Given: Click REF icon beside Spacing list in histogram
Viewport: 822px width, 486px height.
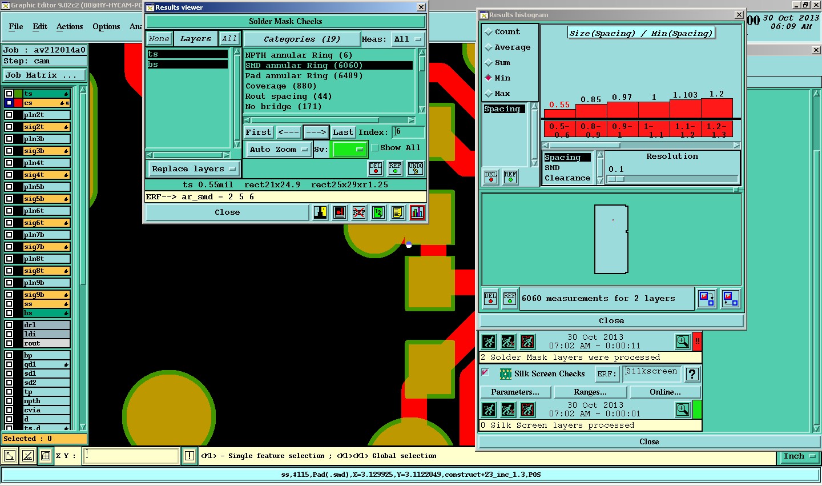Looking at the screenshot, I should [x=510, y=177].
